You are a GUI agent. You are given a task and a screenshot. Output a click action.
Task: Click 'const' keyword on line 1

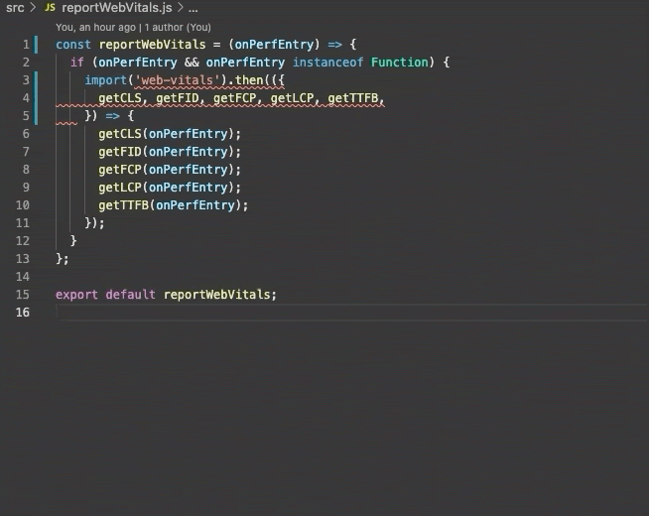73,45
